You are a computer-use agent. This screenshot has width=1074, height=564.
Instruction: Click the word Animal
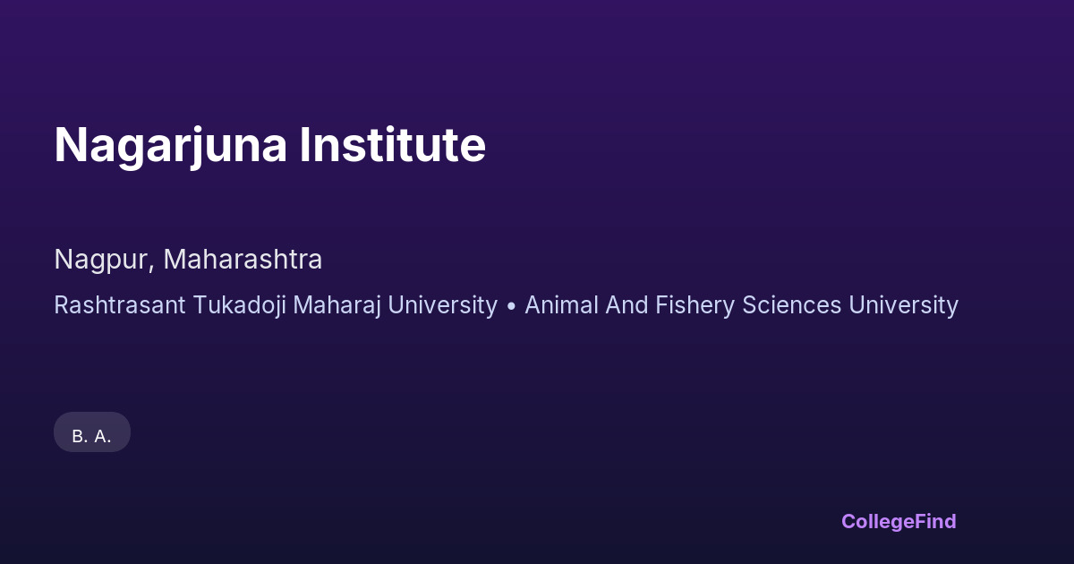(561, 305)
